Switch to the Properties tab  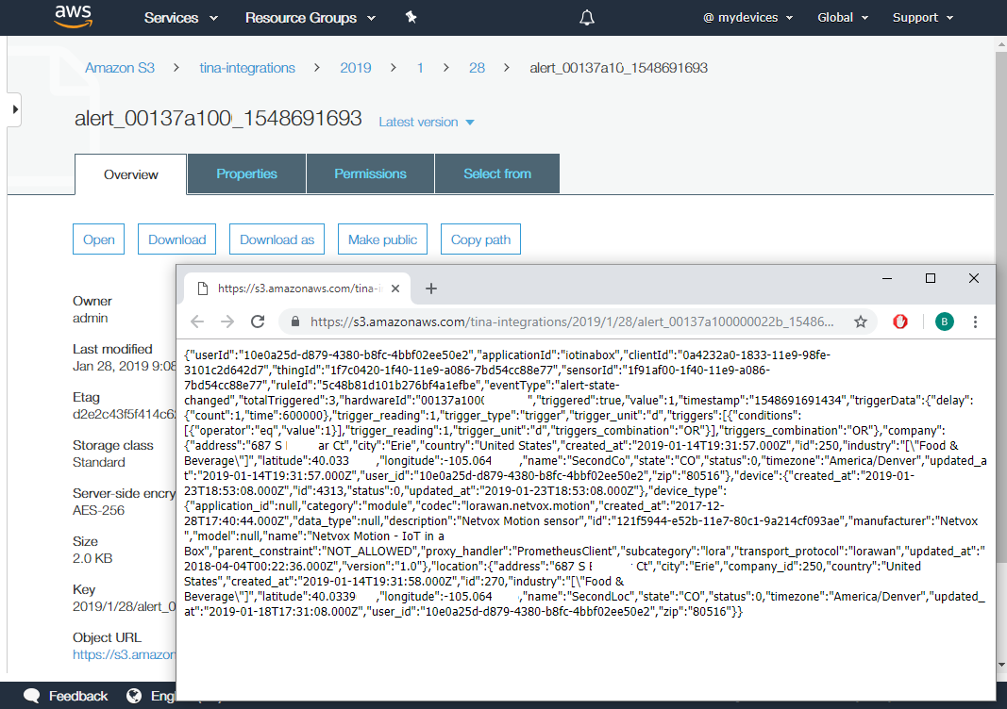pyautogui.click(x=246, y=173)
